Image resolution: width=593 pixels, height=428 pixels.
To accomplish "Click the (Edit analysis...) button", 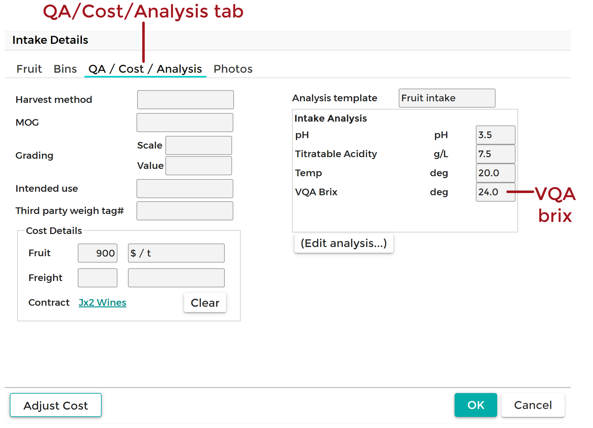I will pos(344,243).
